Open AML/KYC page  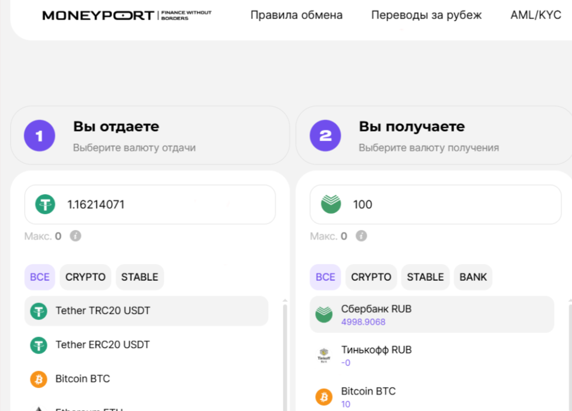click(x=536, y=15)
